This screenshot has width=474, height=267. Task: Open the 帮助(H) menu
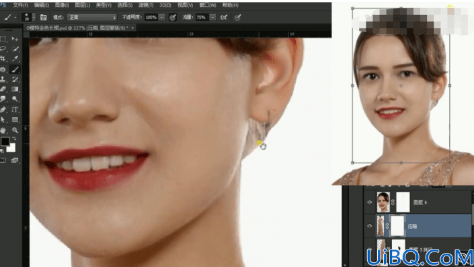click(231, 5)
